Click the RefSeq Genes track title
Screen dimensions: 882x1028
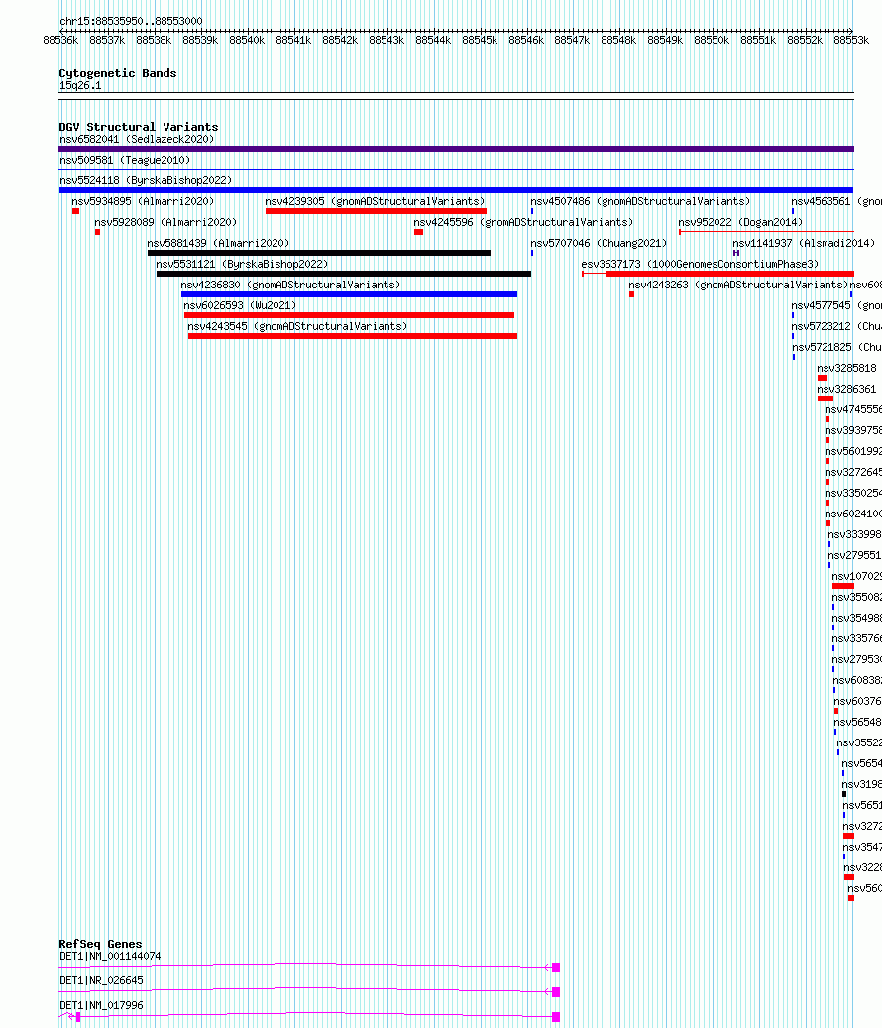(x=100, y=944)
